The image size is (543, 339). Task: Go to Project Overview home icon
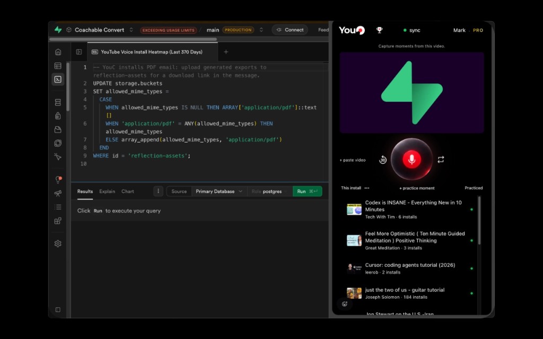58,52
